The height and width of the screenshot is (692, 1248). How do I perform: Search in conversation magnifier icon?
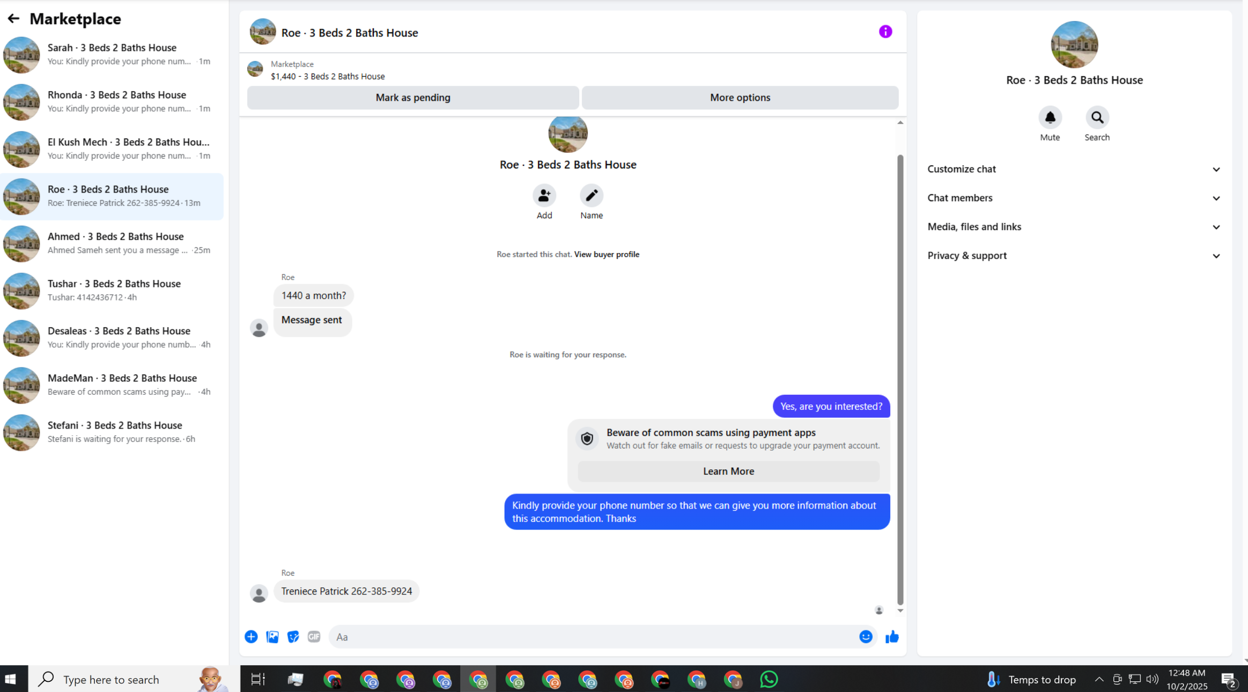(1097, 117)
